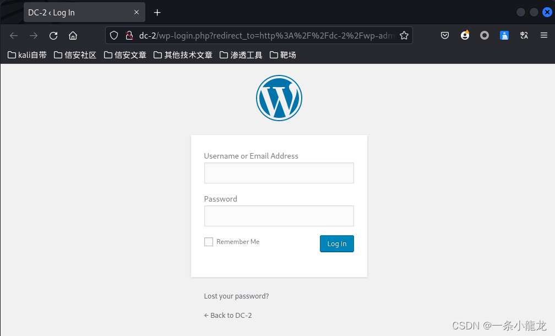
Task: Click the Username or Email Address label
Action: coord(251,156)
